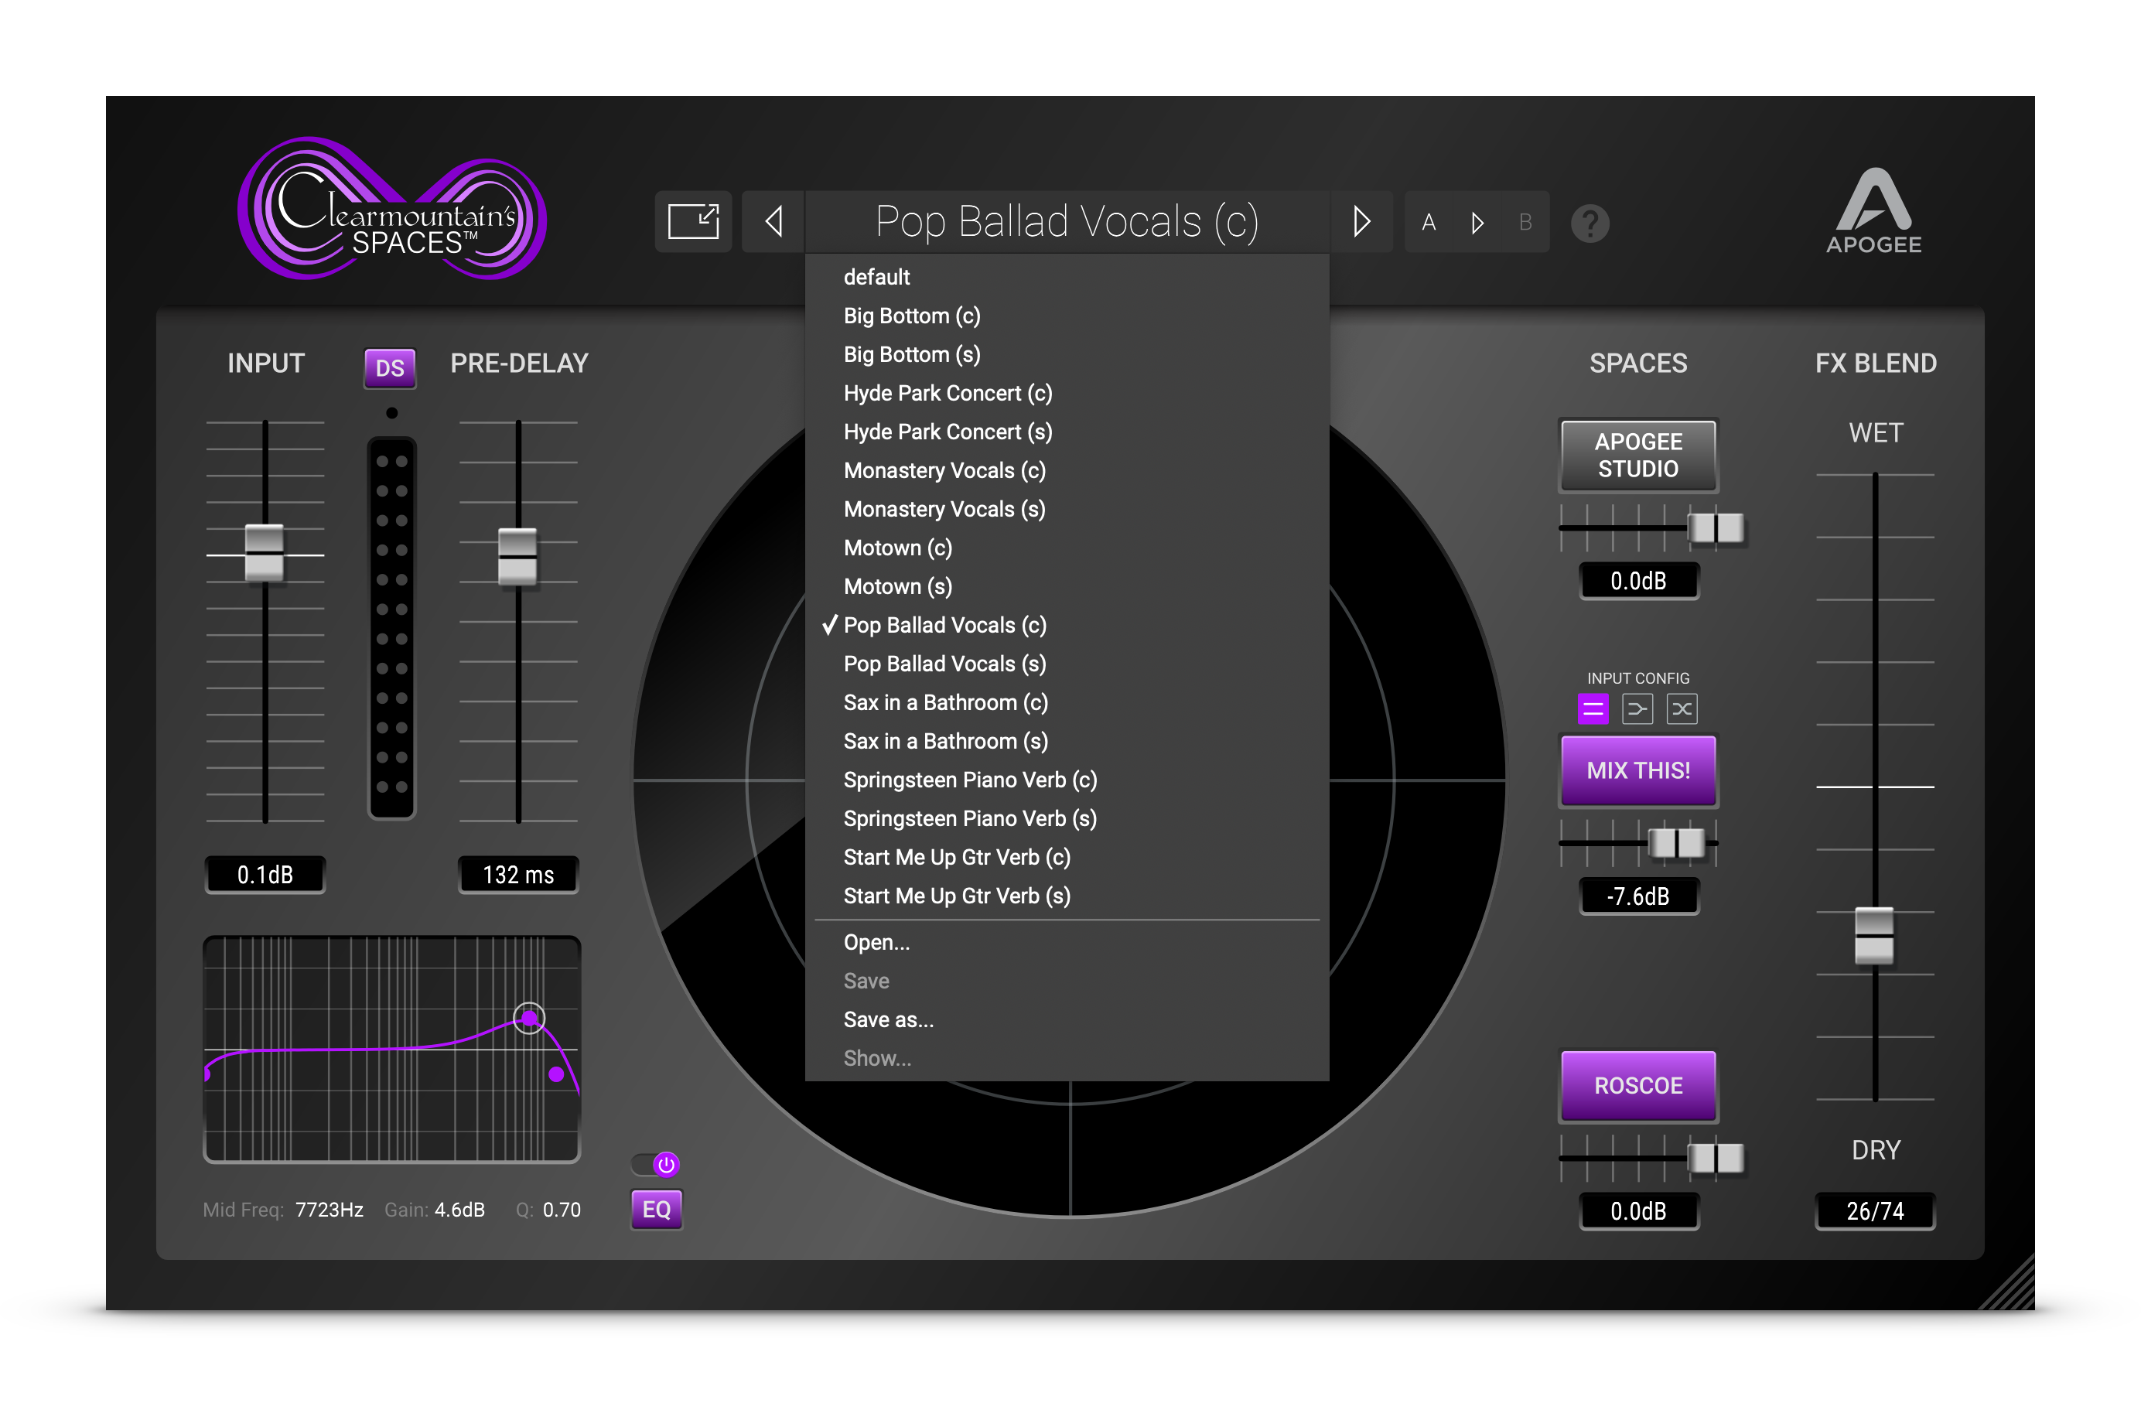Switch to preset slot A
Viewport: 2141px width, 1427px height.
1429,223
